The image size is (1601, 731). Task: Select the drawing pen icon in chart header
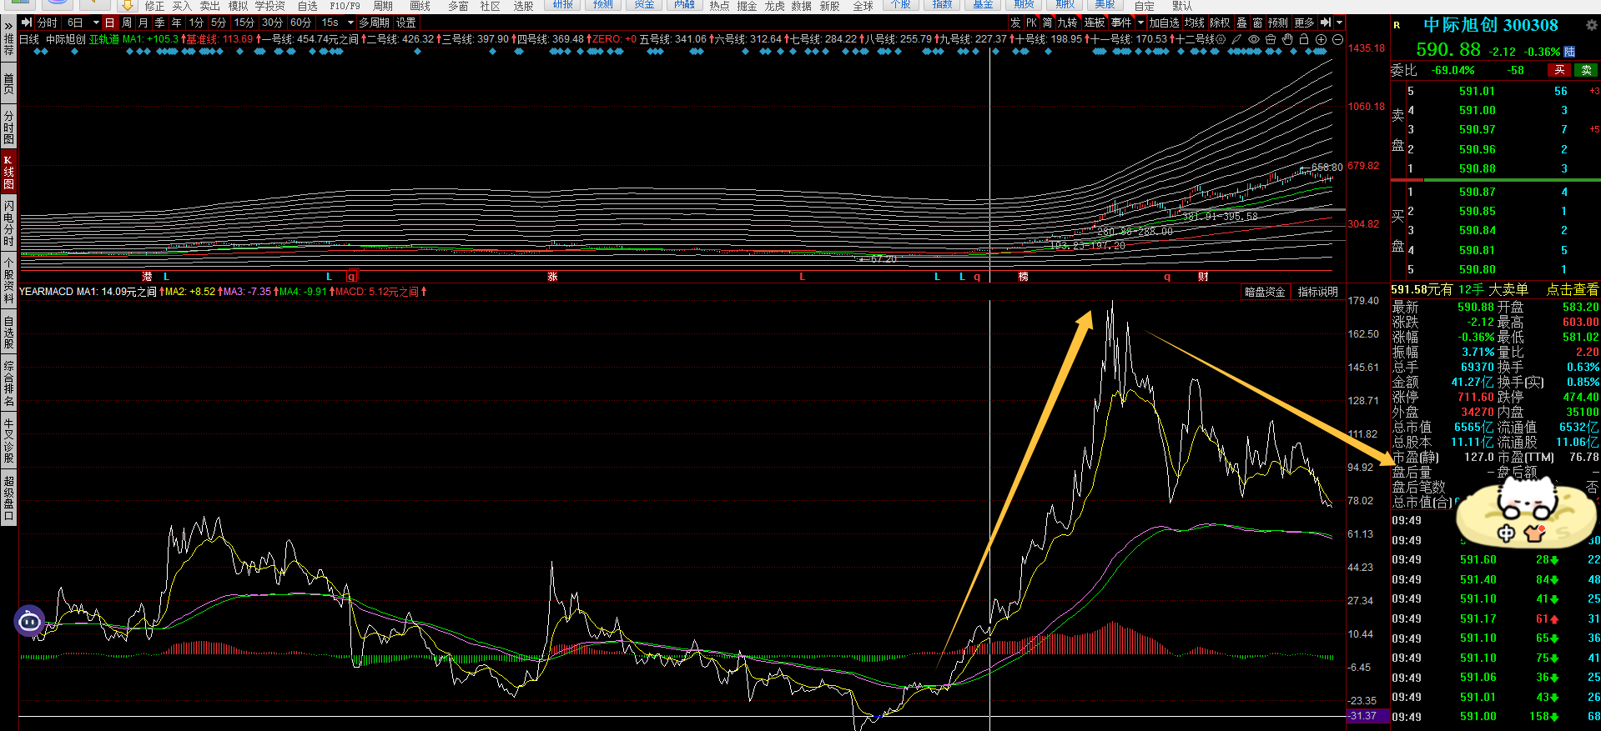[x=1237, y=39]
